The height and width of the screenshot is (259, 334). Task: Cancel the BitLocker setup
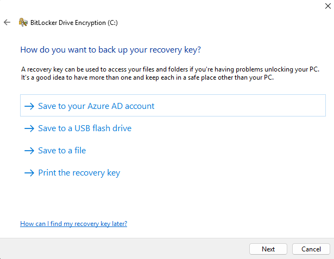point(311,249)
